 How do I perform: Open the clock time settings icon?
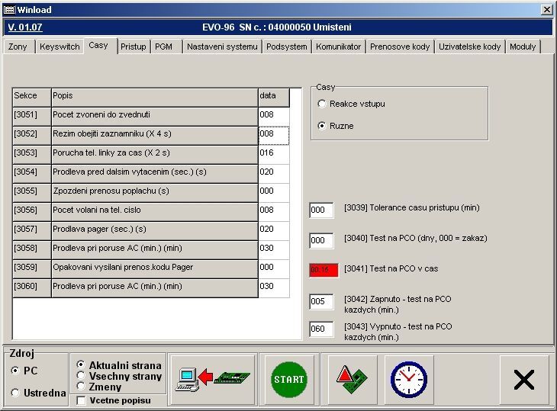pyautogui.click(x=408, y=379)
